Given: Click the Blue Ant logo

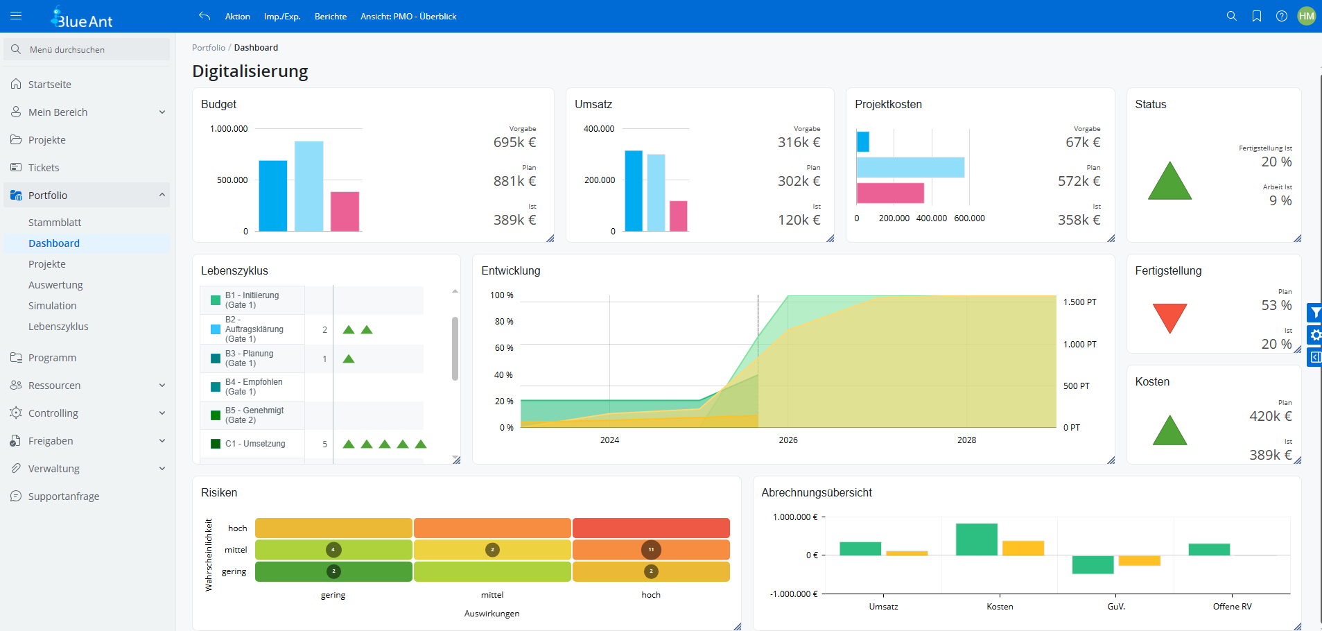Looking at the screenshot, I should click(82, 17).
